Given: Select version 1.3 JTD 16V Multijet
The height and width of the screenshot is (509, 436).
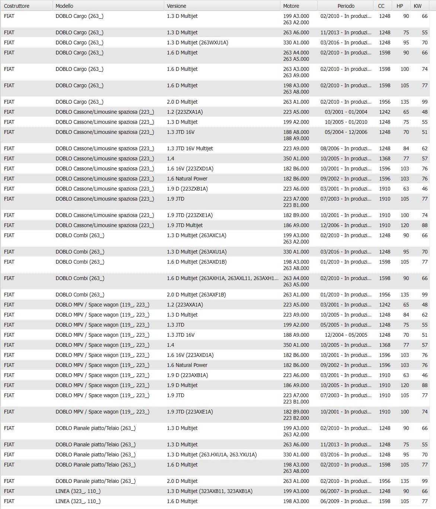Looking at the screenshot, I should click(190, 148).
